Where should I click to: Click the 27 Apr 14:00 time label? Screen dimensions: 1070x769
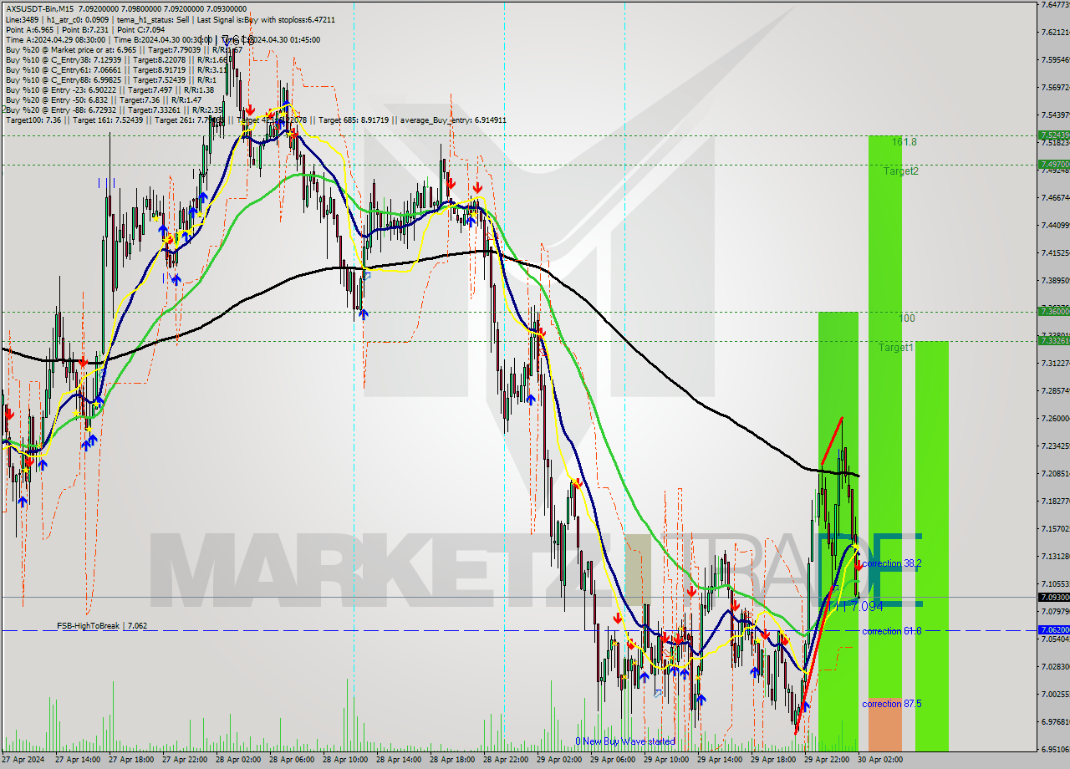coord(78,761)
